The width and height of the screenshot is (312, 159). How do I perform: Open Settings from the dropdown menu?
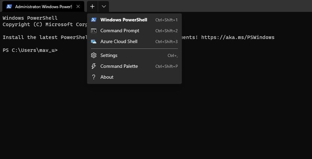point(109,55)
